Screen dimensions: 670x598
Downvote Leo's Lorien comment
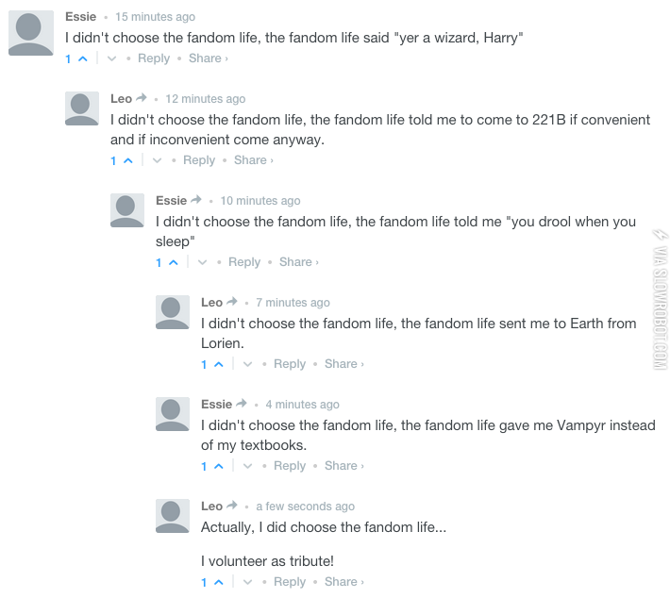tap(246, 364)
